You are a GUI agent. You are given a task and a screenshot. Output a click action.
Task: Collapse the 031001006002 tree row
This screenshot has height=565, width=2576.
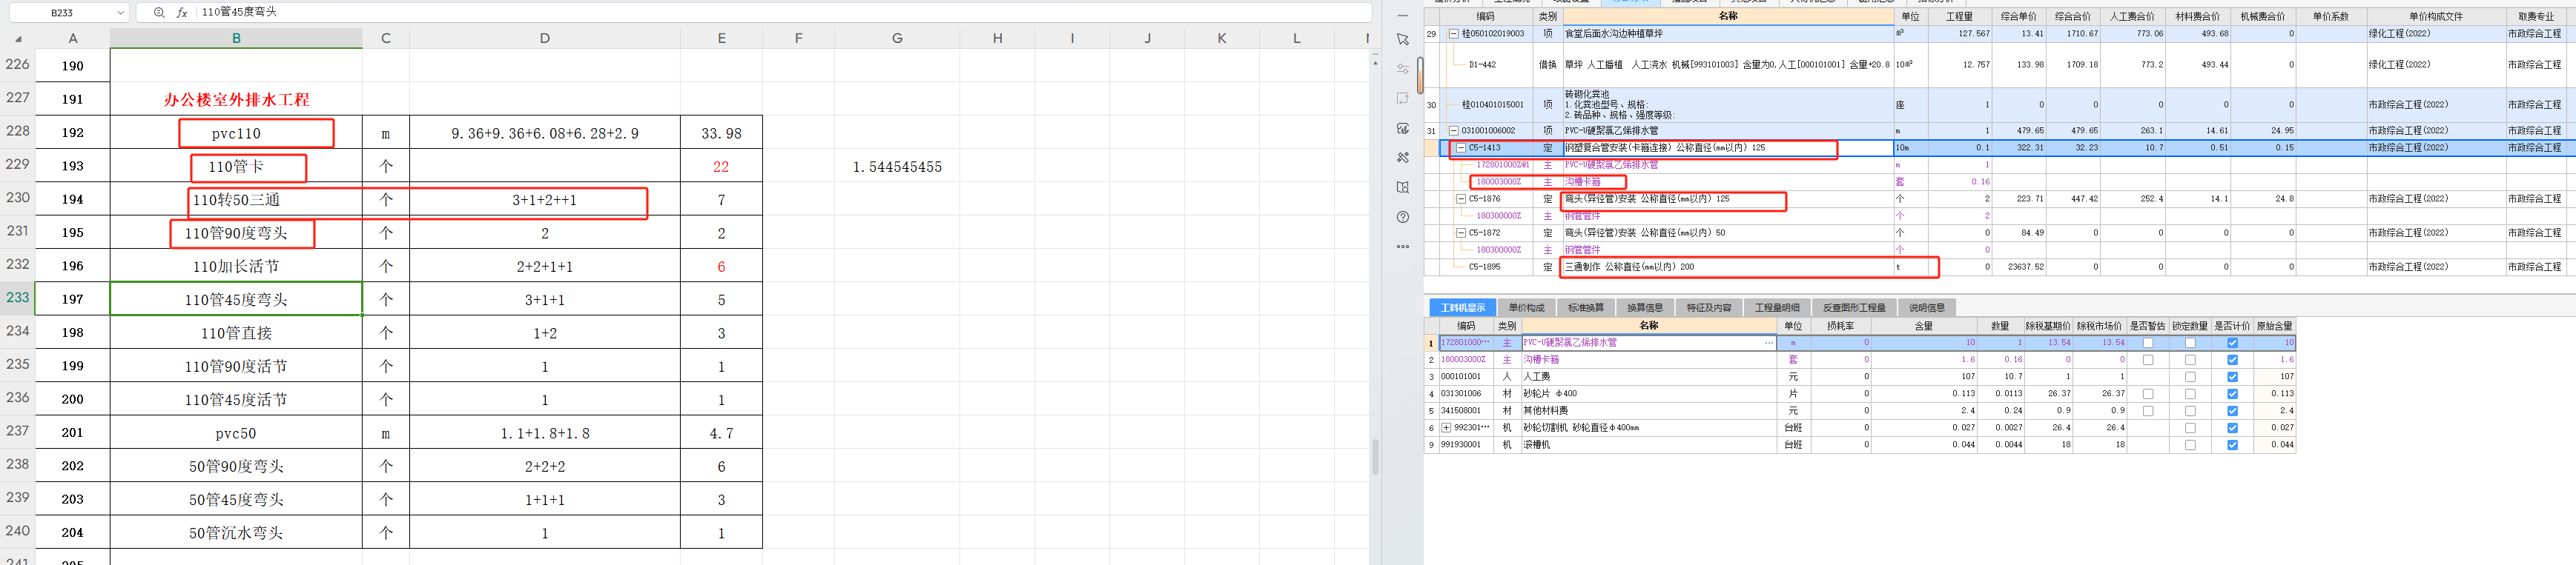click(1454, 131)
